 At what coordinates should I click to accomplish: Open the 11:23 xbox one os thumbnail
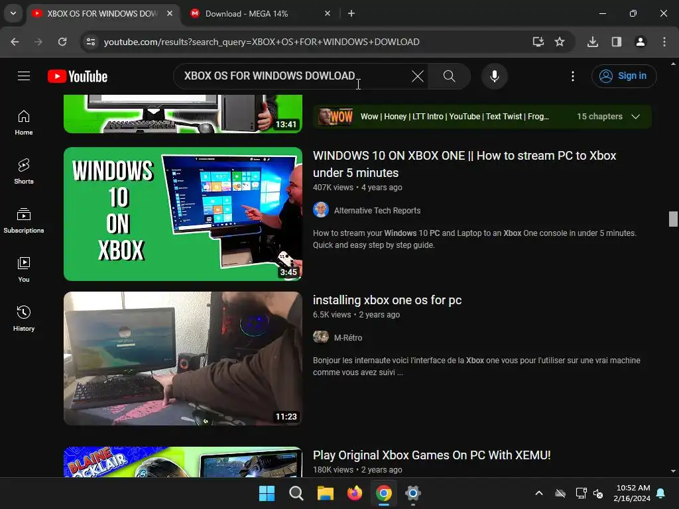coord(183,359)
